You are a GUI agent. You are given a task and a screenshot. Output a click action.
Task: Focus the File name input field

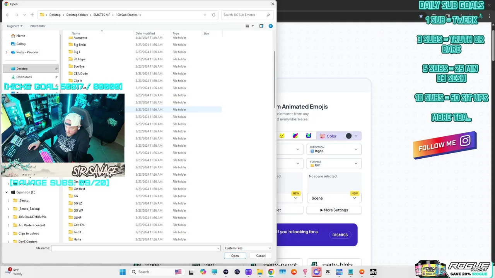[136, 248]
